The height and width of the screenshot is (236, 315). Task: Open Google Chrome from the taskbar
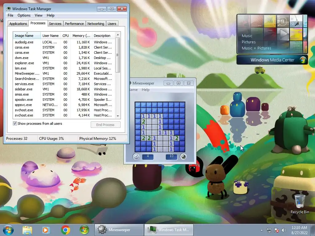66,230
